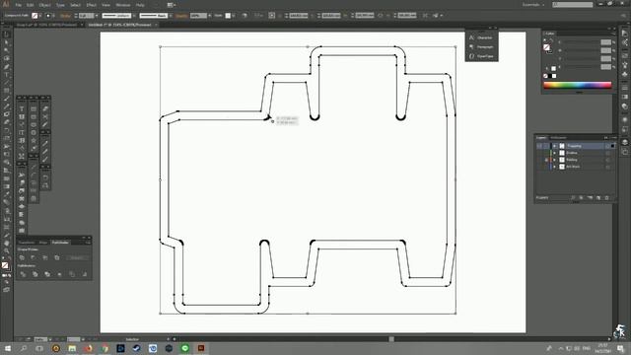Click the Expand button in Pathfinder panel
This screenshot has width=631, height=355.
pos(77,257)
